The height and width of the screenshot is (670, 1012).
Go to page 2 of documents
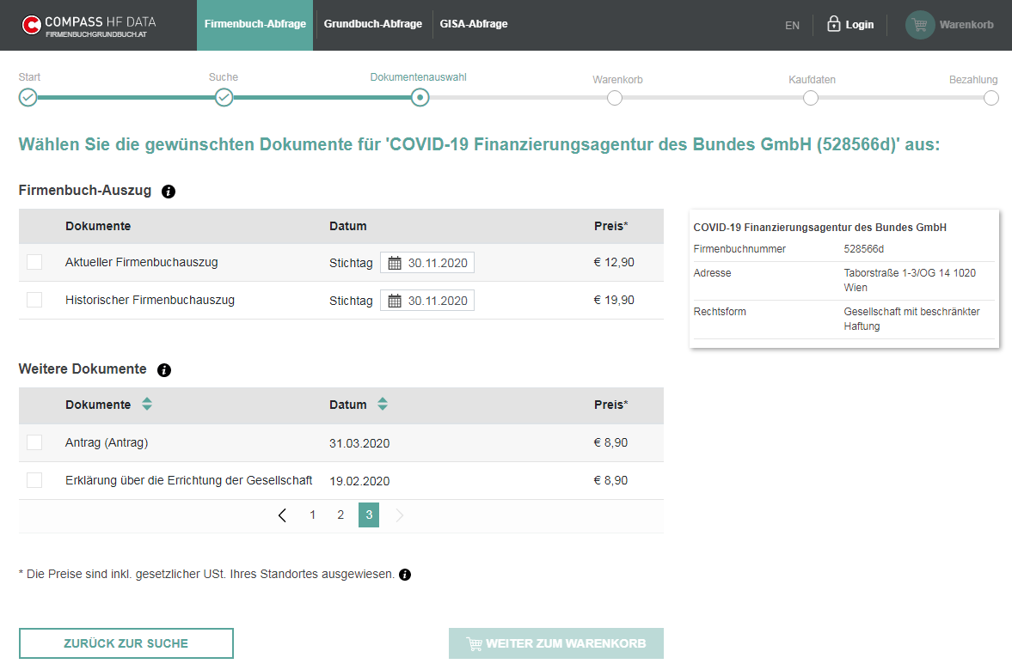[x=340, y=515]
